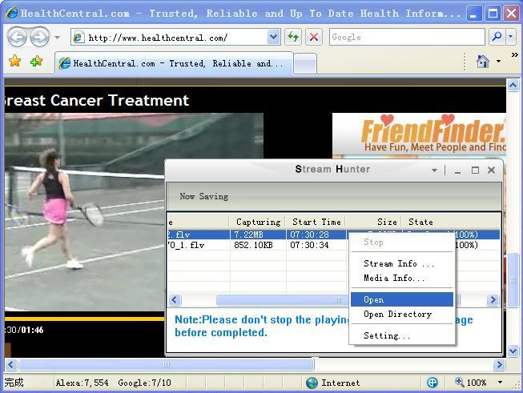523x393 pixels.
Task: Click Internet security zone globe icon
Action: (x=312, y=383)
